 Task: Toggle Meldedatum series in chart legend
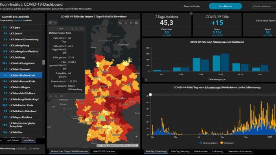[227, 143]
